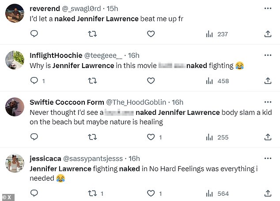View InflightHoochie's avatar

[15, 60]
